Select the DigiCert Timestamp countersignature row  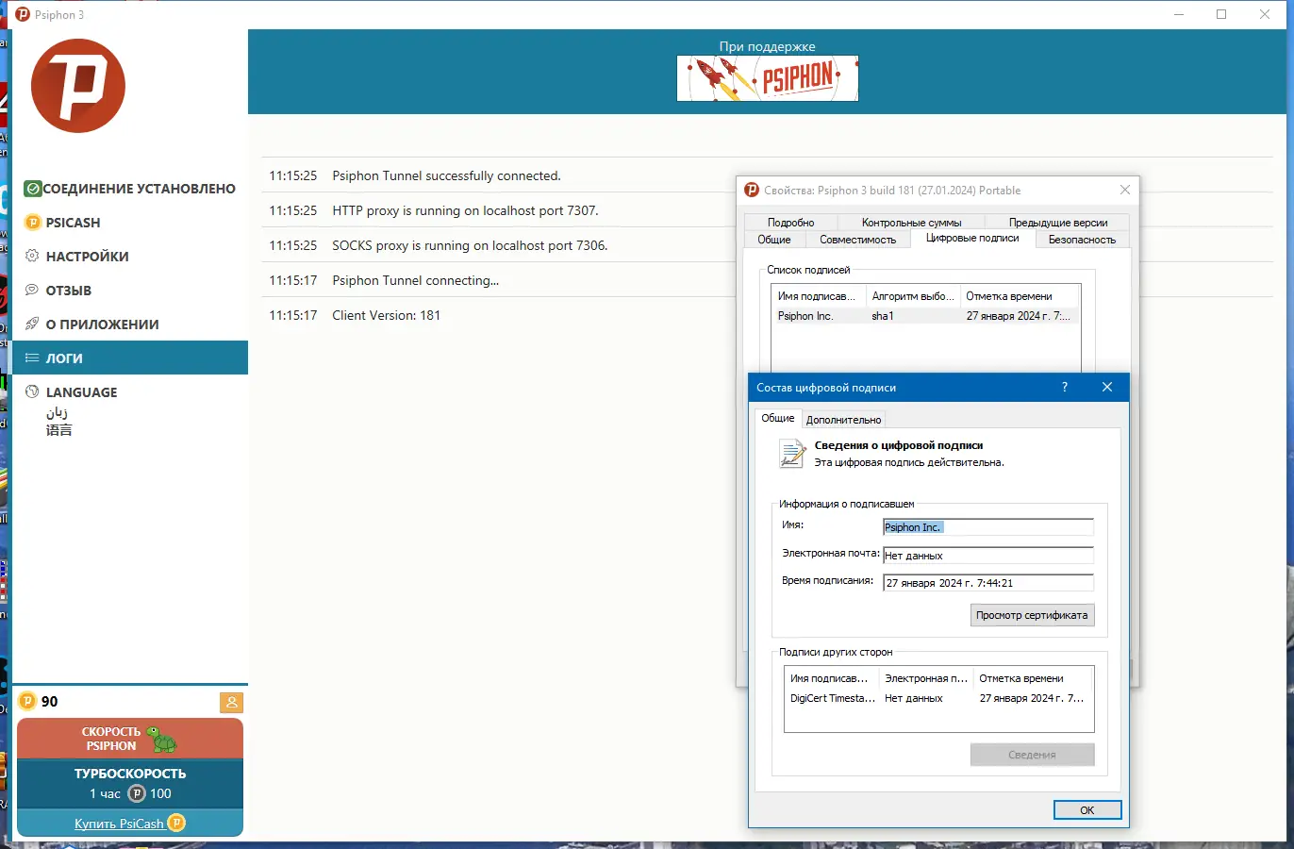point(938,698)
